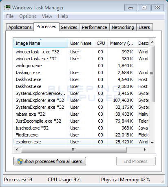Click the vertical scrollbar thumb
The image size is (168, 187).
point(152,74)
